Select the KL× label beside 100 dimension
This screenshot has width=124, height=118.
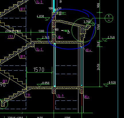point(61,37)
